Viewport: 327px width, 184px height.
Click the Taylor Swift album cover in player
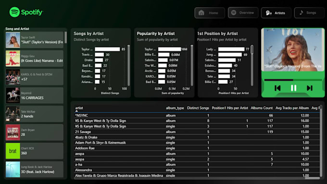click(293, 49)
